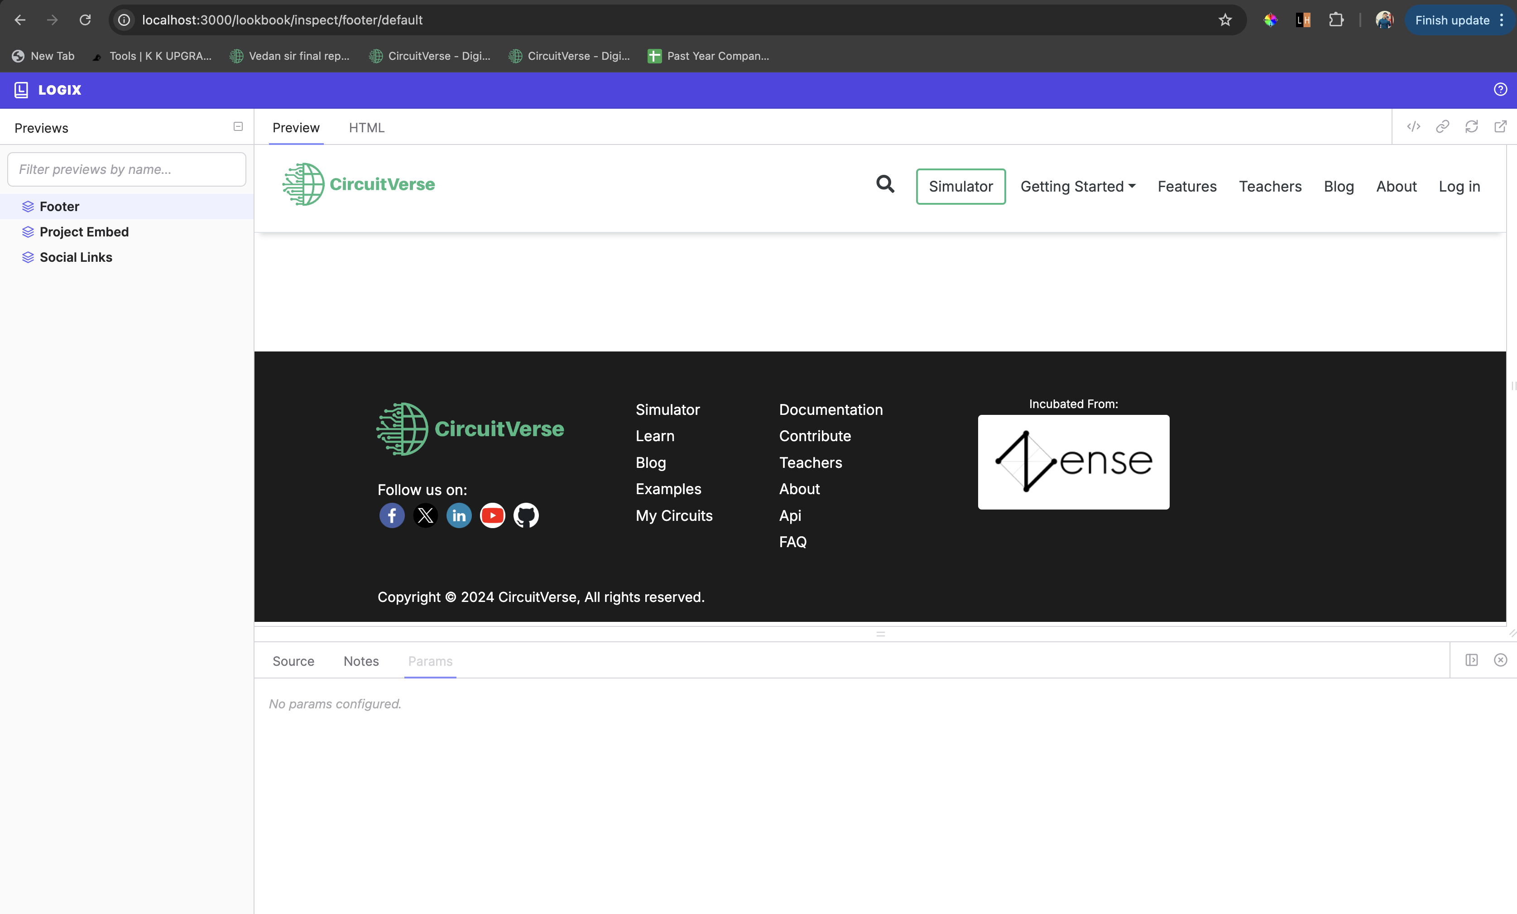Toggle visibility of Project Embed layer
Screen dimensions: 1517x914
[28, 232]
